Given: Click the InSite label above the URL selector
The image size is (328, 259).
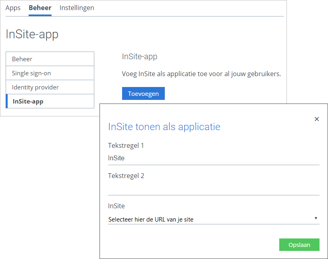Looking at the screenshot, I should click(116, 206).
